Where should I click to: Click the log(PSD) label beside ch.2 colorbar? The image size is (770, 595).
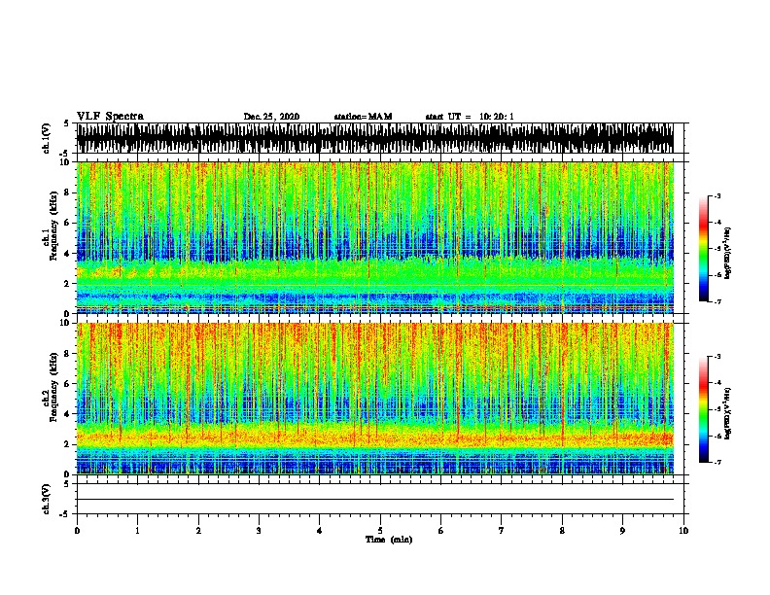pos(728,413)
